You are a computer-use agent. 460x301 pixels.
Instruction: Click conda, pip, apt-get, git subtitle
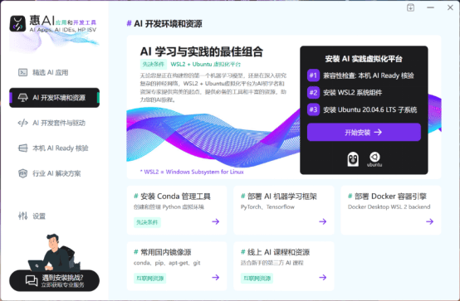click(167, 263)
